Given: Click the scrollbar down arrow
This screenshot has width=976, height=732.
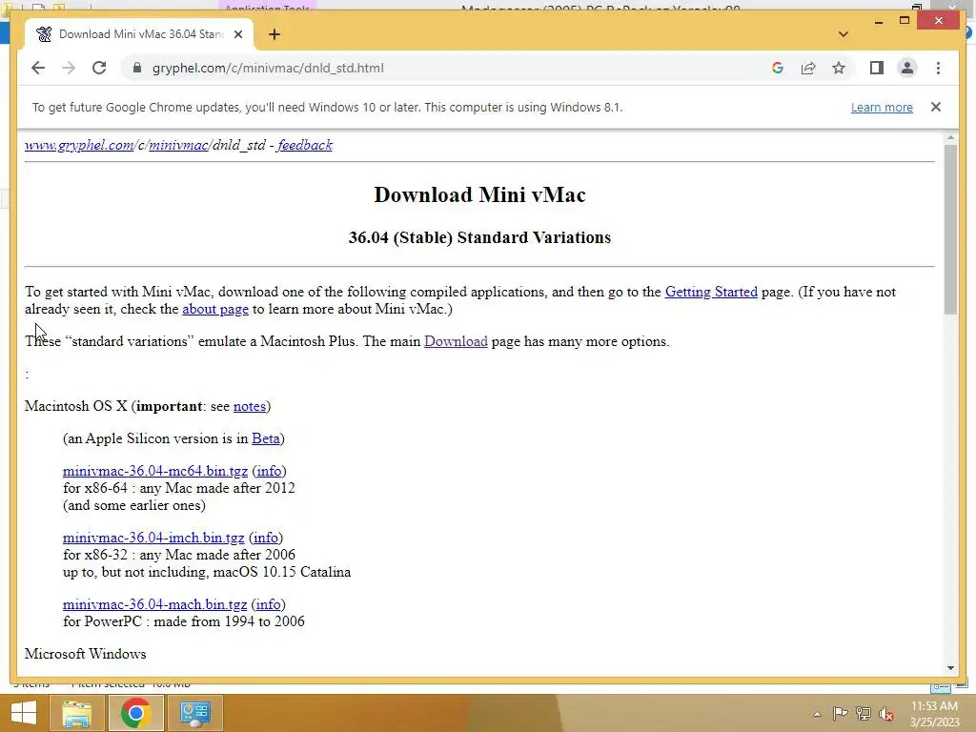Looking at the screenshot, I should click(x=950, y=668).
